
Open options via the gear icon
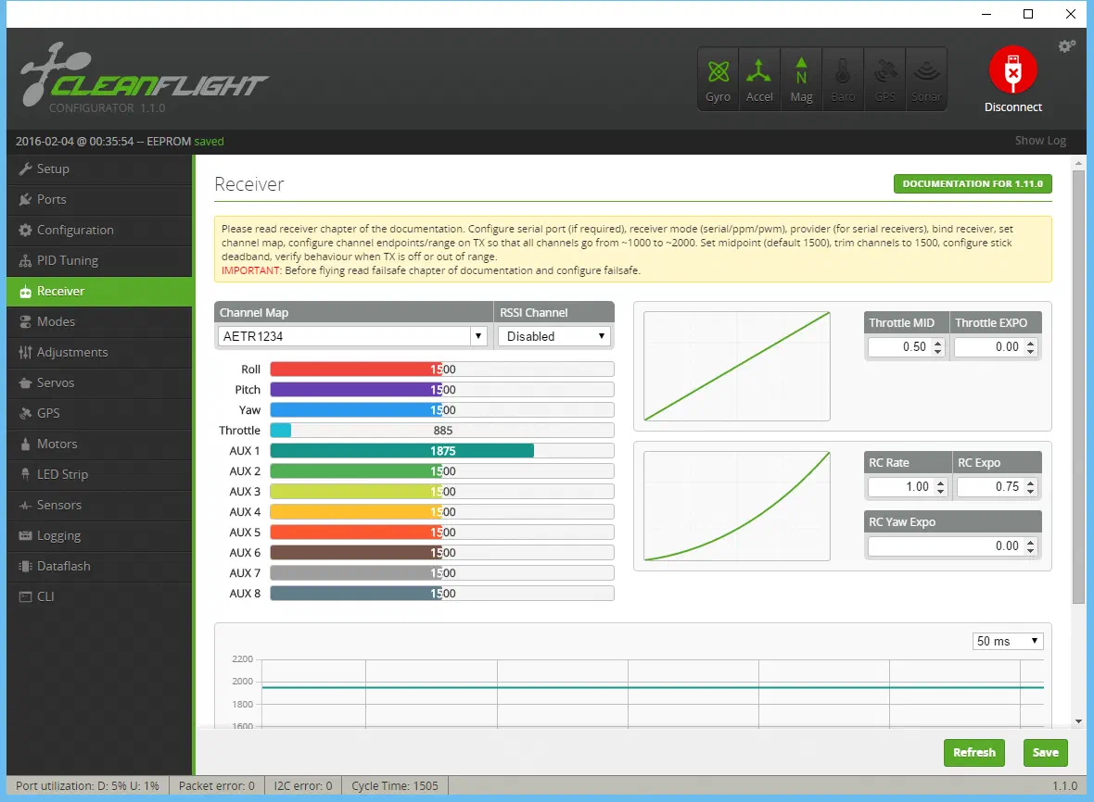click(1067, 46)
